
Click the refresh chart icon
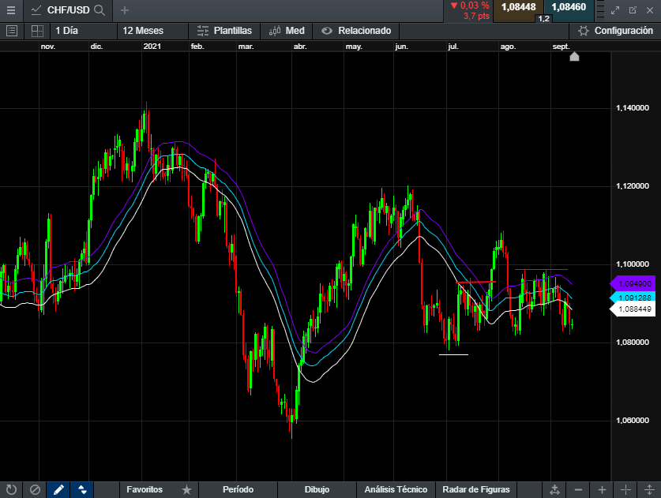tap(11, 489)
